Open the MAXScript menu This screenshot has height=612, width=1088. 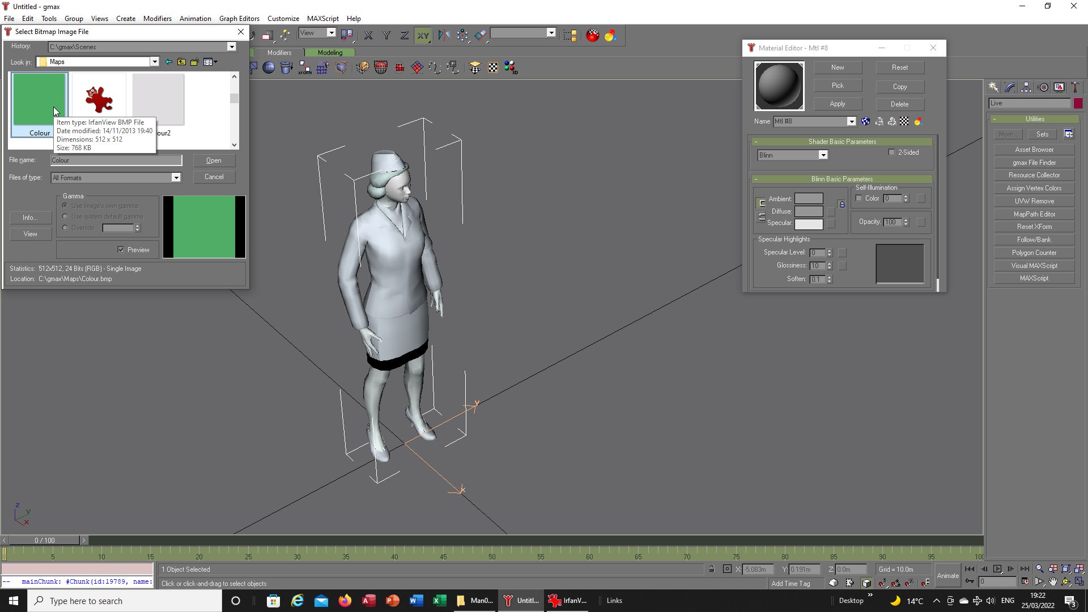pos(323,18)
